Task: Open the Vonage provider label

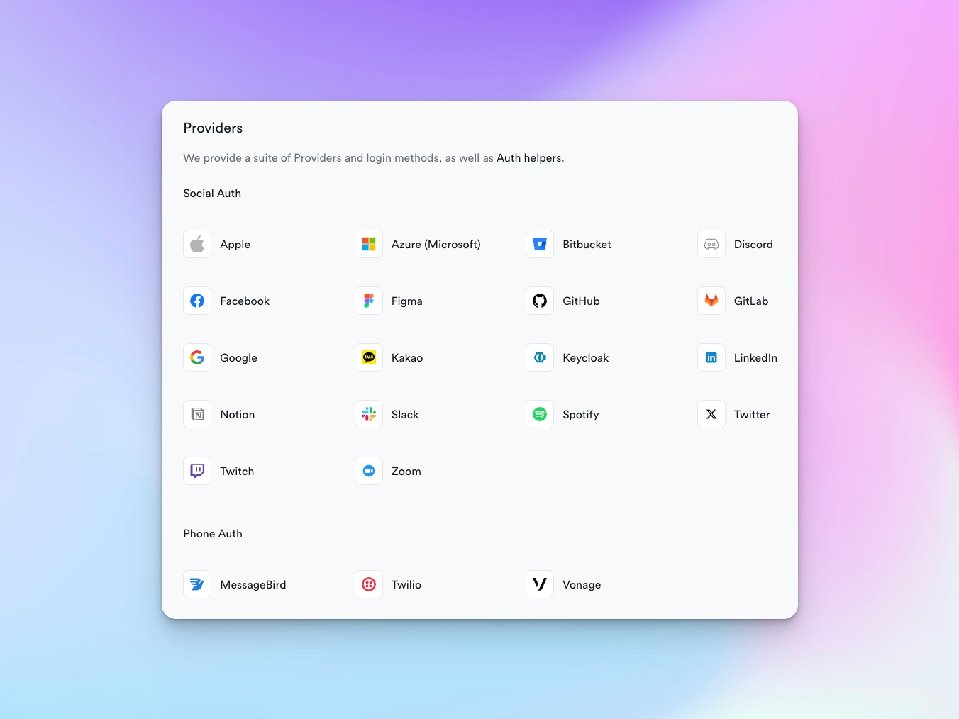Action: pyautogui.click(x=581, y=585)
